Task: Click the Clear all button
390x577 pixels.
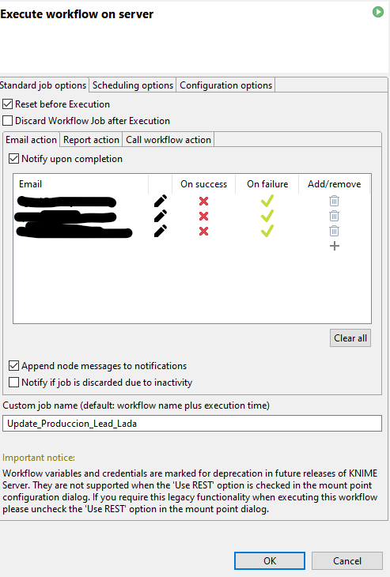Action: 350,338
